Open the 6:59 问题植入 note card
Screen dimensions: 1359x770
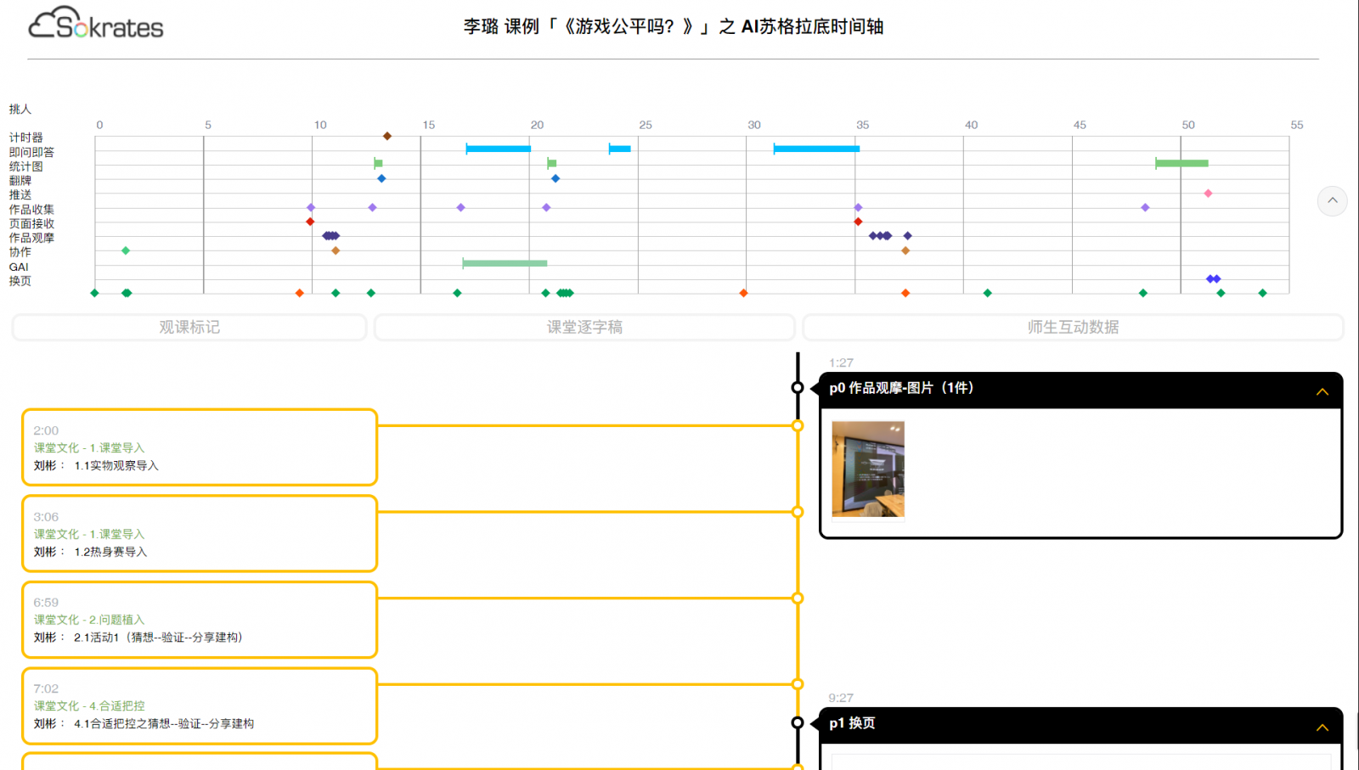200,620
